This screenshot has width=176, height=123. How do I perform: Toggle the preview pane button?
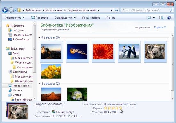(x=161, y=18)
